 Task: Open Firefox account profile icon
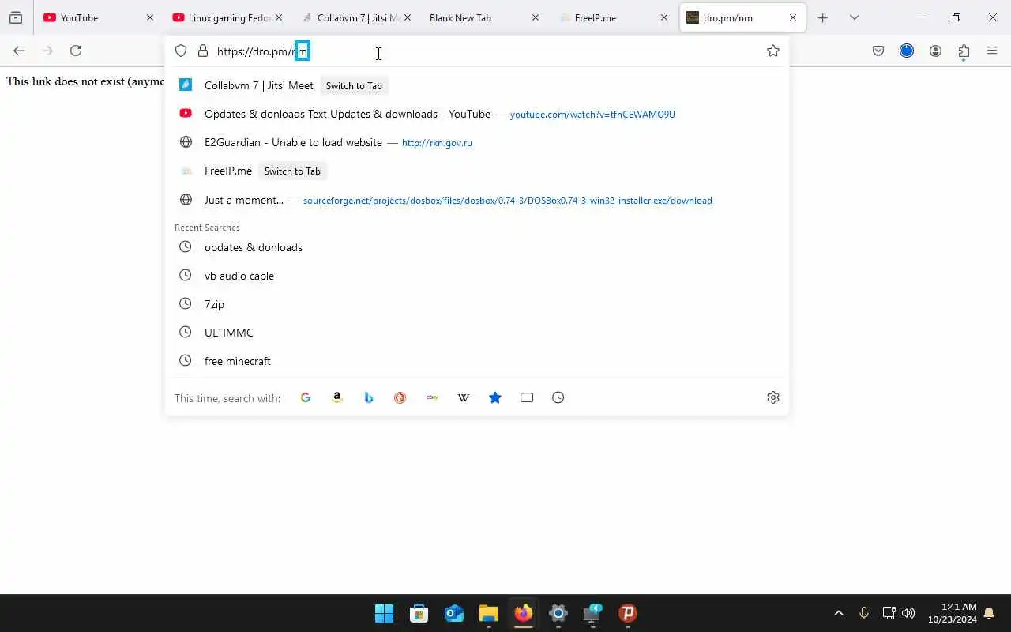coord(935,51)
